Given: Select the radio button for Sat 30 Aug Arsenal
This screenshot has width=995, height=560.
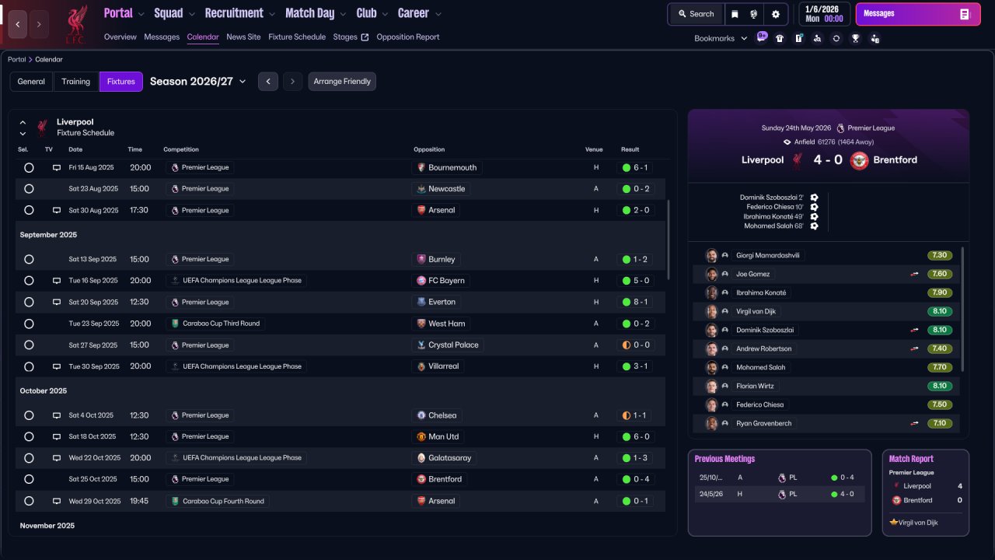Looking at the screenshot, I should pyautogui.click(x=29, y=210).
